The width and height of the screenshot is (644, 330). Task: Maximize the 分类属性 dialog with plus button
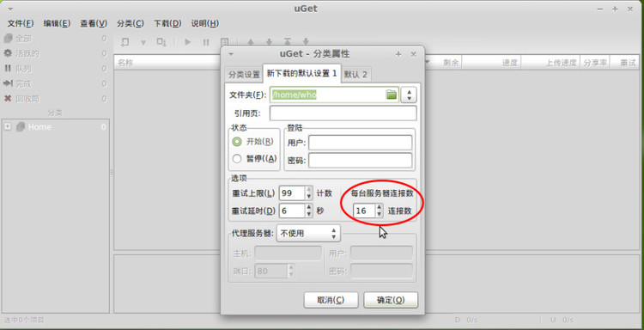pos(398,54)
